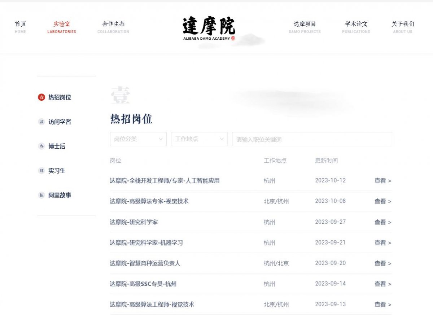433x315 pixels.
Task: Select 访问学者 in the sidebar
Action: 60,122
